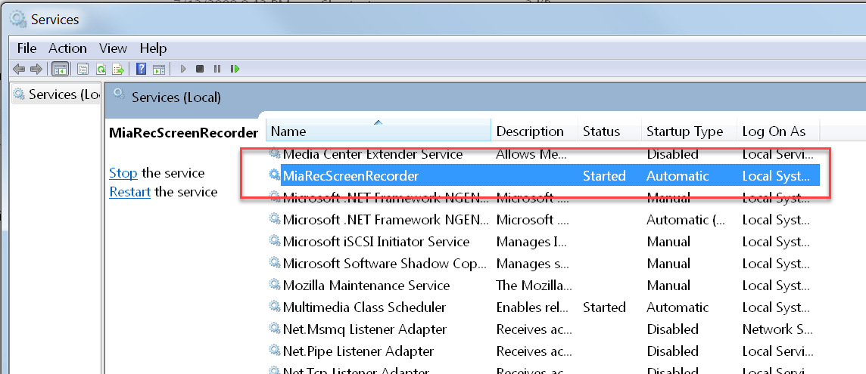This screenshot has width=866, height=374.
Task: Open the Action menu
Action: pos(67,48)
